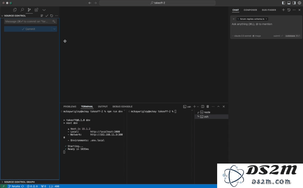Remove the forum-replies-schema.ts context chip
The image size is (303, 188).
(266, 19)
